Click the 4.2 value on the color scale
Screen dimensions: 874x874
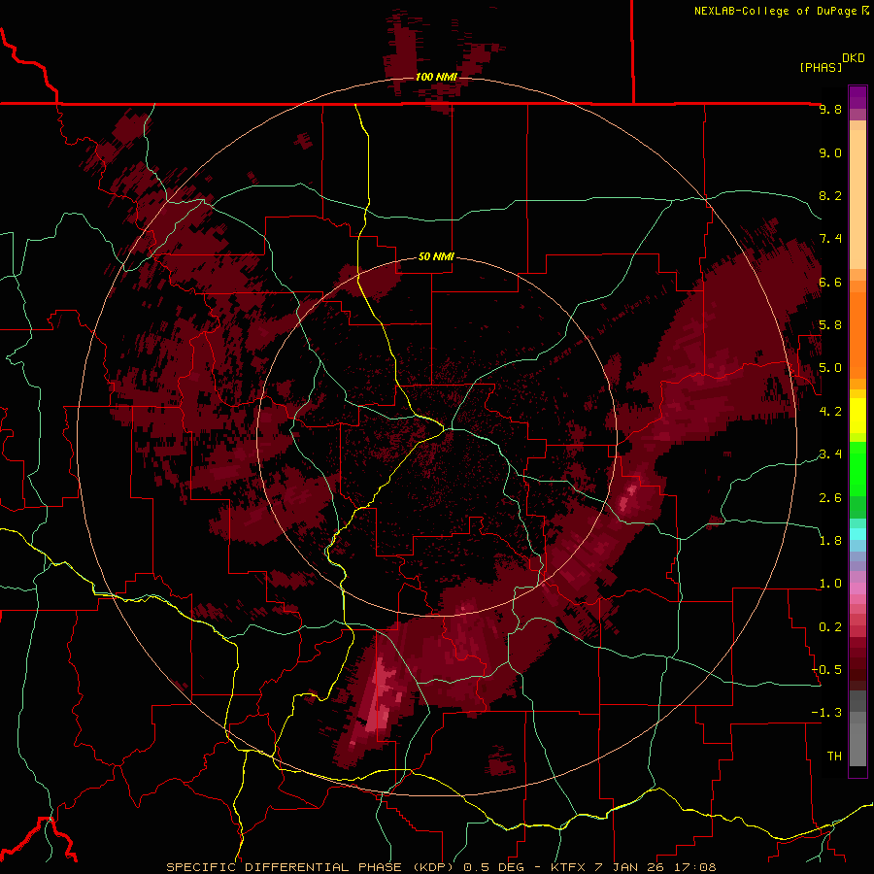click(830, 412)
